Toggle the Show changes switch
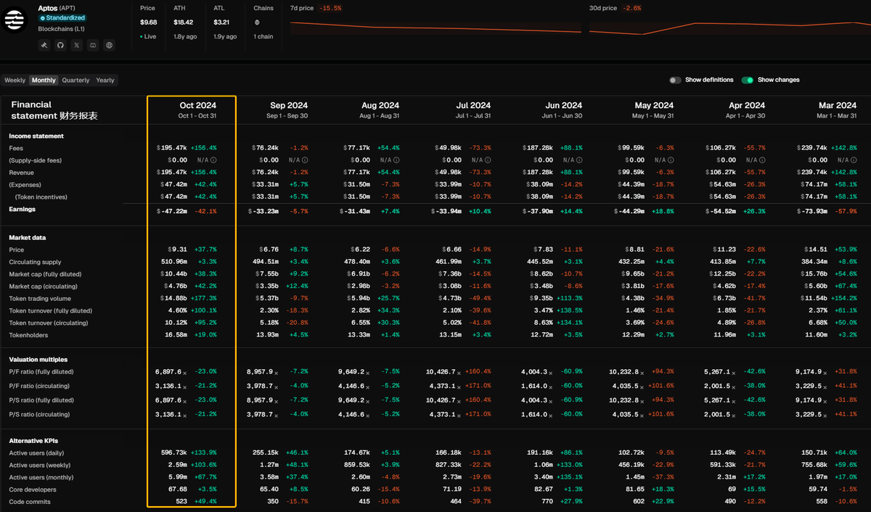 pyautogui.click(x=748, y=80)
